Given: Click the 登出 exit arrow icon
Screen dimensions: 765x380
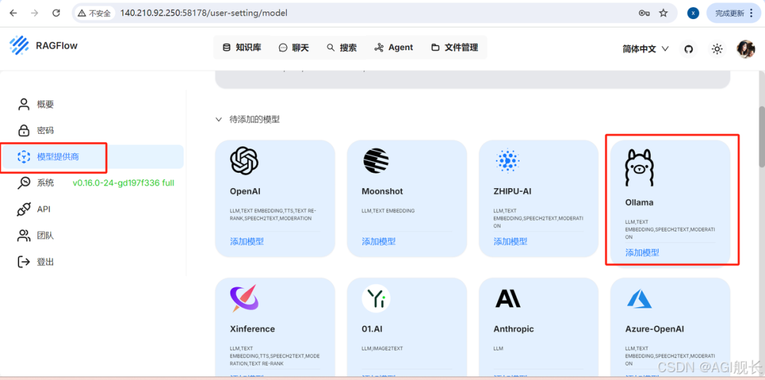Looking at the screenshot, I should [23, 262].
